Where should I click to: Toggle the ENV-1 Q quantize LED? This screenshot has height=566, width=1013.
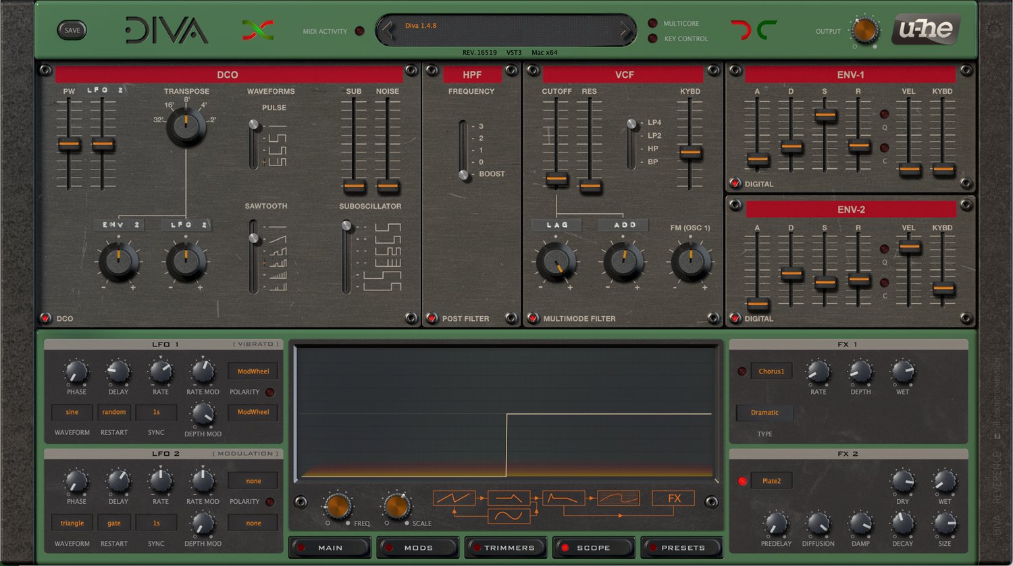[884, 114]
